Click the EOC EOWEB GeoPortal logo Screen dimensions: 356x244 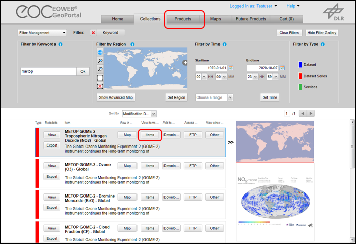(48, 12)
